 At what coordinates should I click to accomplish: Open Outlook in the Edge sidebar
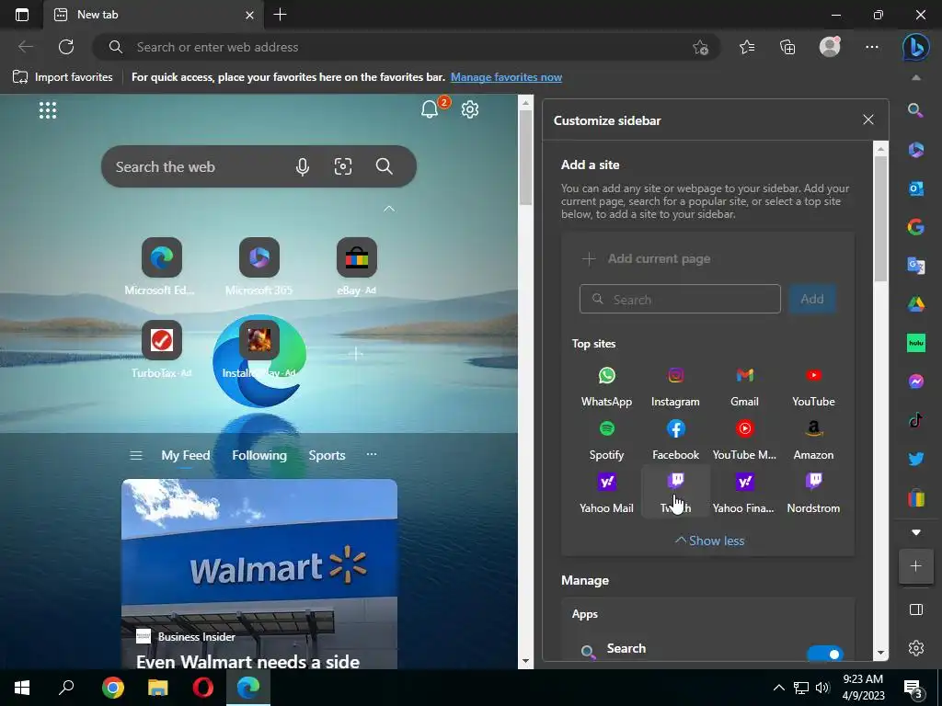tap(915, 188)
